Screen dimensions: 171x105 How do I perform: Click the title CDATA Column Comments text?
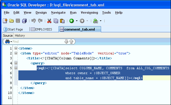(x=68, y=58)
